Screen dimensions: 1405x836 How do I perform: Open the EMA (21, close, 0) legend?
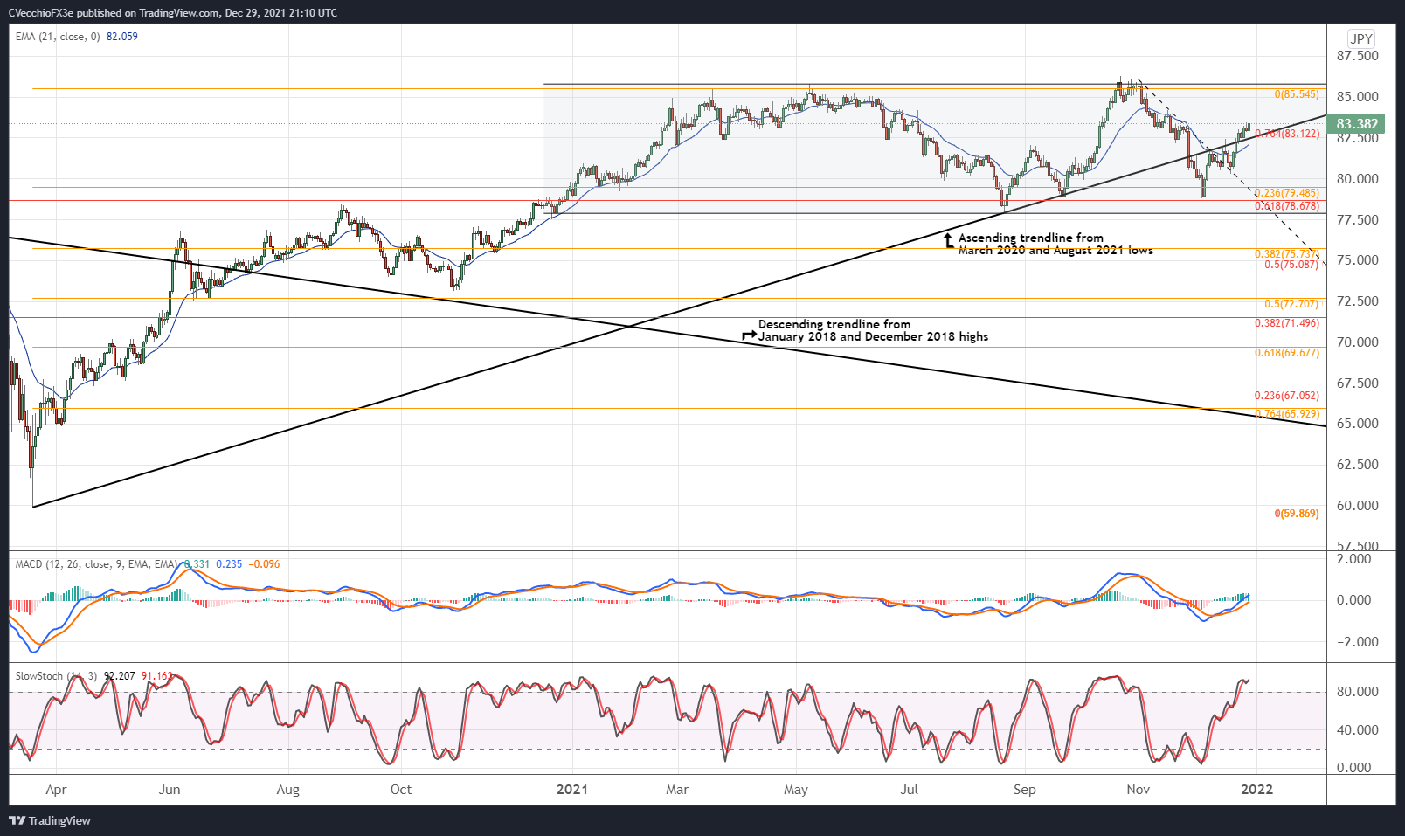[58, 37]
